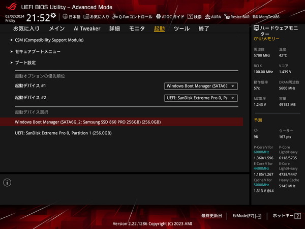The image size is (305, 229).
Task: Expand セキュアブートメニュー submenu
Action: 38,51
